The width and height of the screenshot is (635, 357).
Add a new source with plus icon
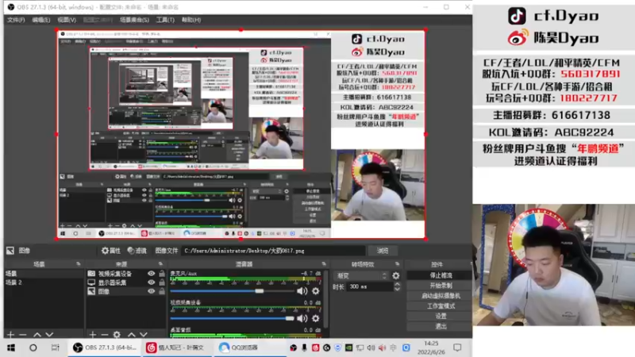point(92,335)
